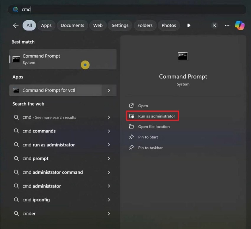Run Command Prompt as administrator

click(152, 116)
